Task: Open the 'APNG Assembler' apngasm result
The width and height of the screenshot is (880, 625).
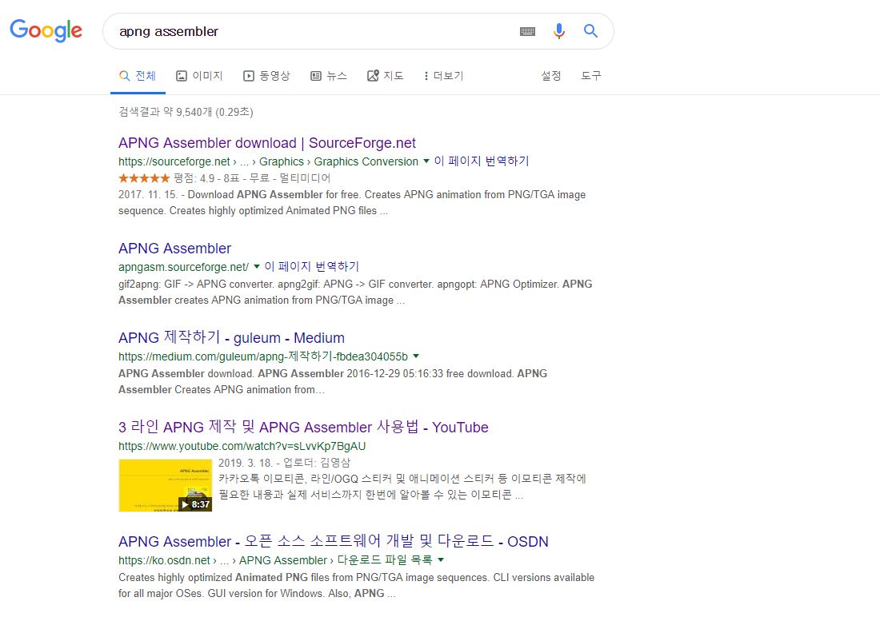Action: 174,249
